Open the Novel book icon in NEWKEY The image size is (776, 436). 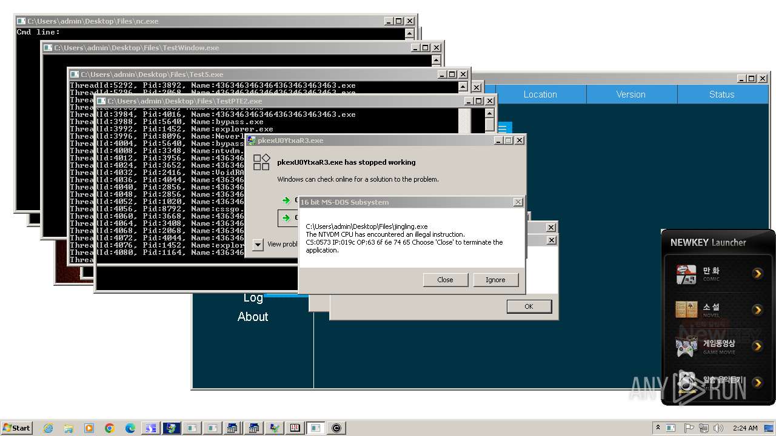click(x=686, y=310)
